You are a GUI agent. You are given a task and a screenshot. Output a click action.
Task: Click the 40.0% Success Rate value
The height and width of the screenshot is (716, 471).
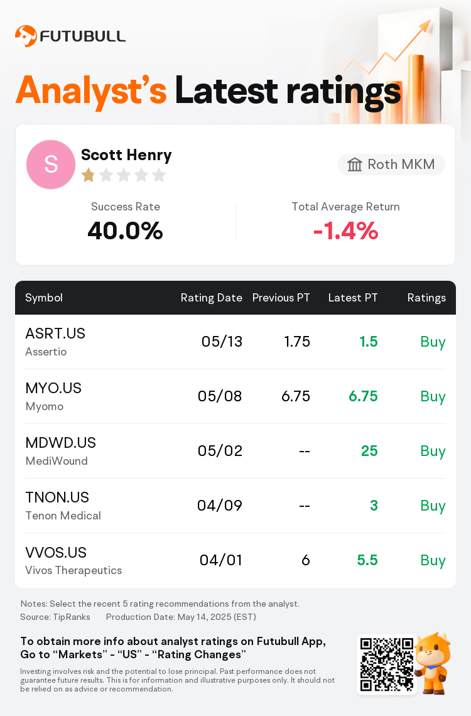point(125,231)
